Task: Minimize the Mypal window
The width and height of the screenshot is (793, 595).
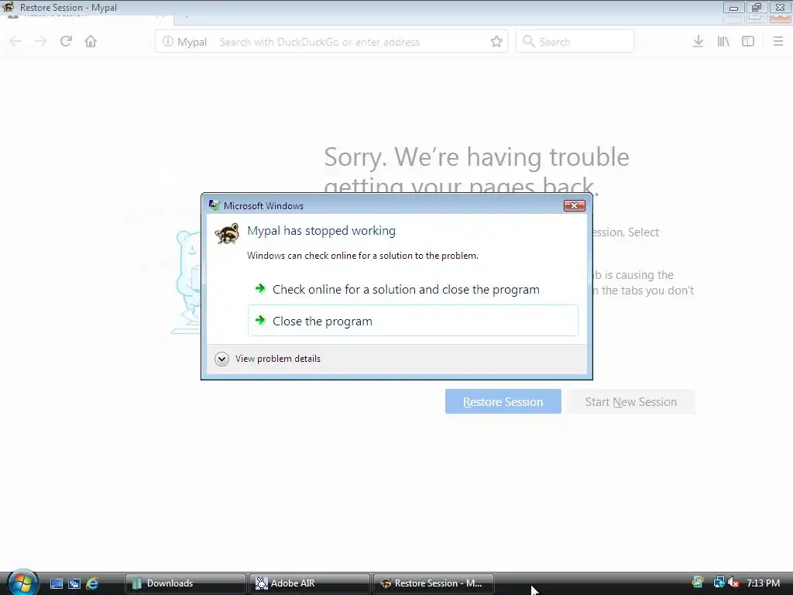Action: pyautogui.click(x=734, y=8)
